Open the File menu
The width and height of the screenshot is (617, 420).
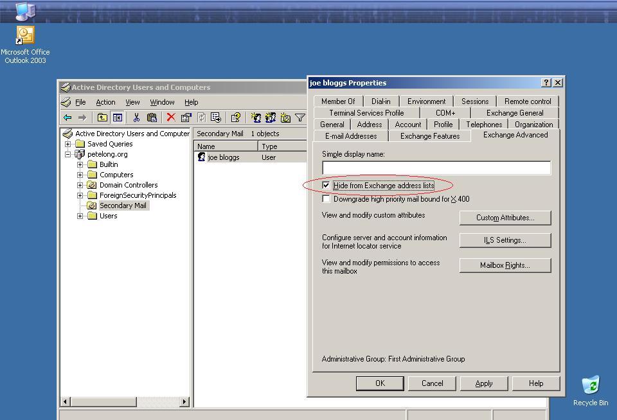tap(80, 102)
